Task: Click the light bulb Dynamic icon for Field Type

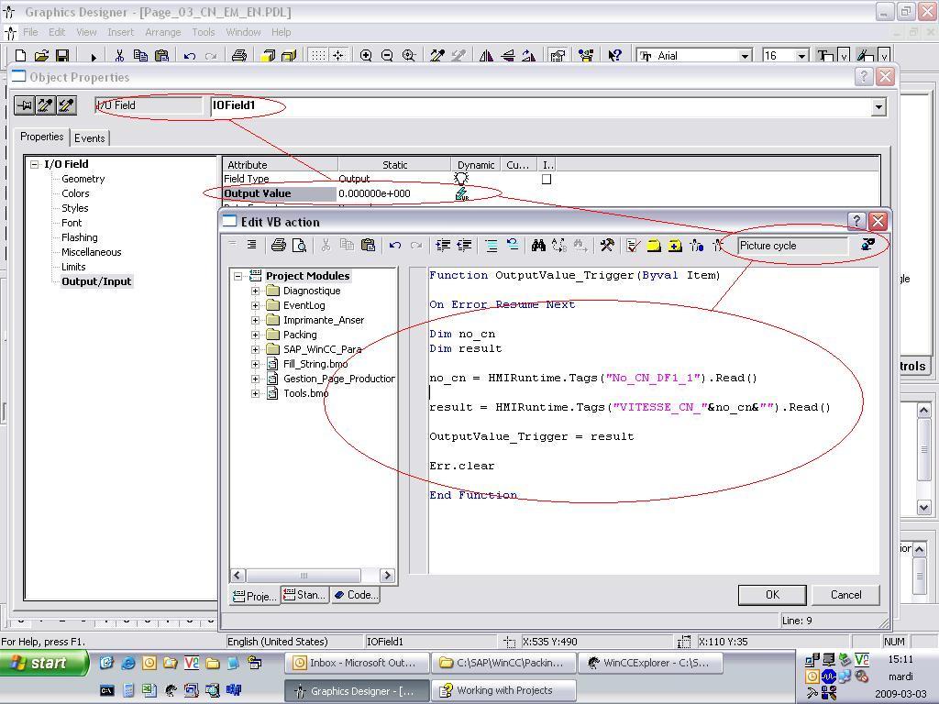Action: click(461, 179)
